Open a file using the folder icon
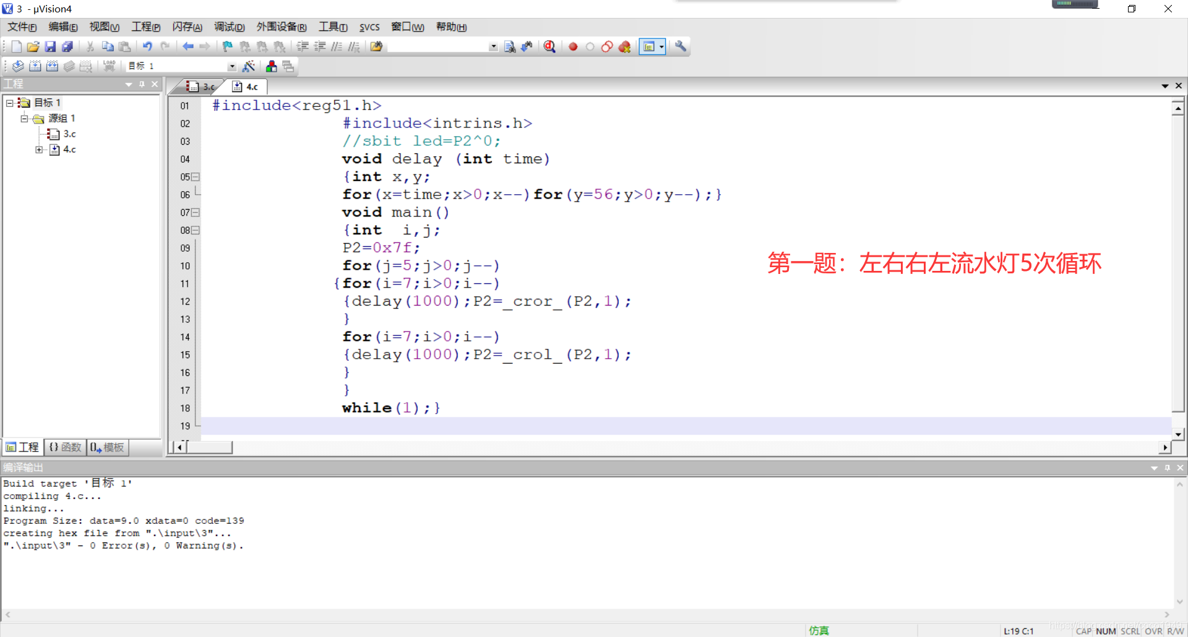The height and width of the screenshot is (637, 1188). click(x=33, y=46)
